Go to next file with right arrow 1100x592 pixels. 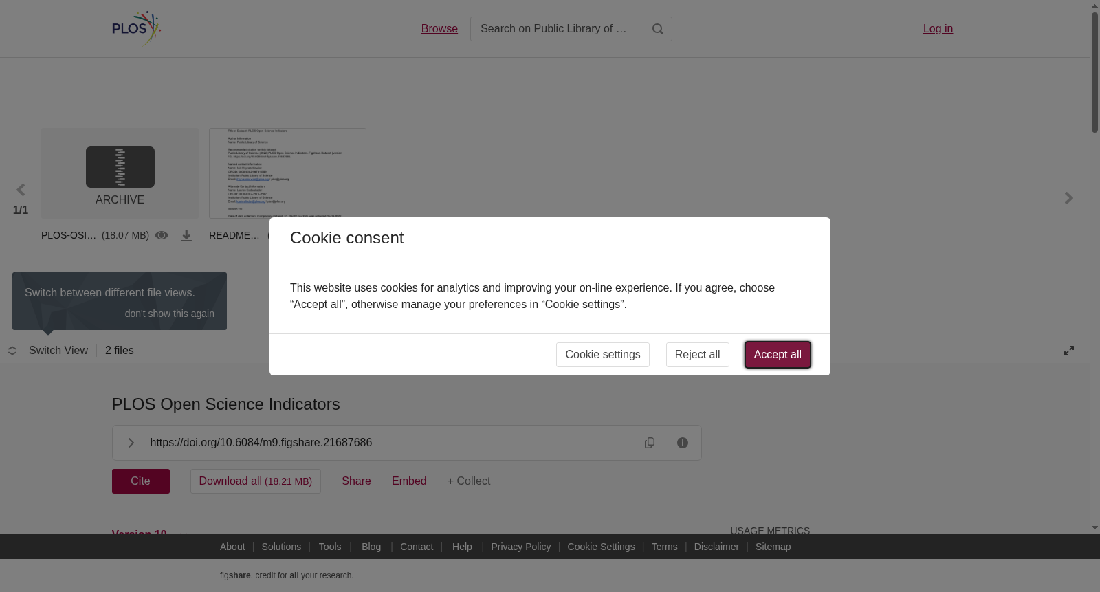1069,198
